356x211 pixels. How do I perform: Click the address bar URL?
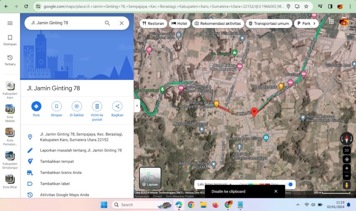pos(163,7)
